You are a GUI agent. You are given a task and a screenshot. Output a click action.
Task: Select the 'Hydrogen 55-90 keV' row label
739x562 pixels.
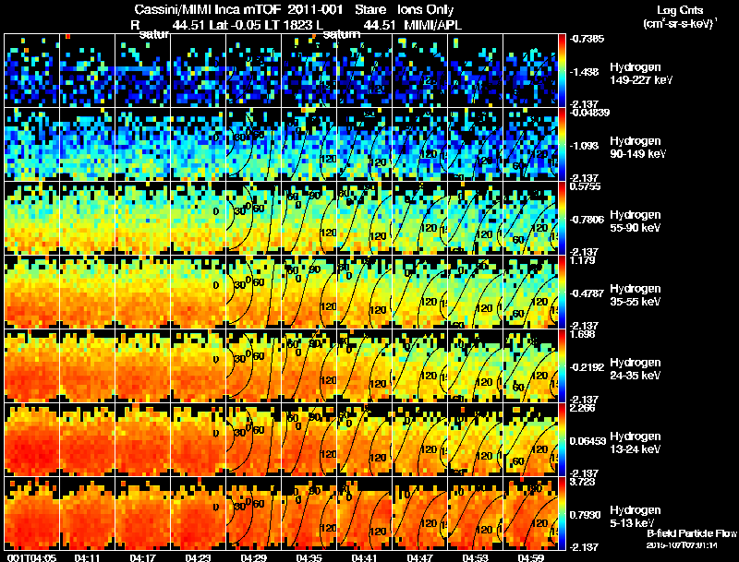pos(636,221)
